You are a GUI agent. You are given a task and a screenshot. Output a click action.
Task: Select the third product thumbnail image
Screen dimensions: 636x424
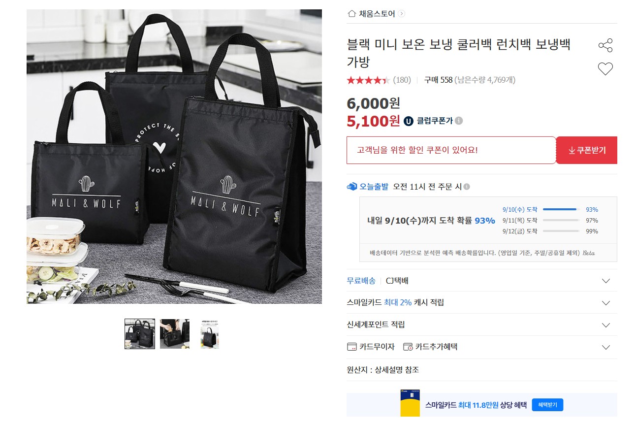(210, 334)
